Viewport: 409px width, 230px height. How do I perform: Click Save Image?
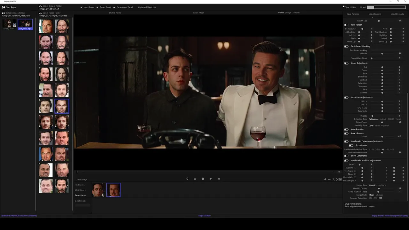tap(82, 180)
